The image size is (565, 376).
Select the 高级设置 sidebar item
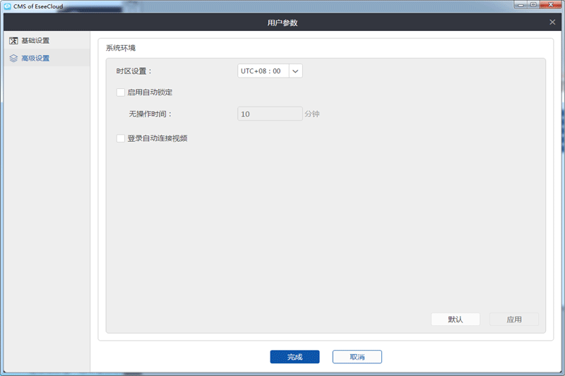pyautogui.click(x=47, y=58)
